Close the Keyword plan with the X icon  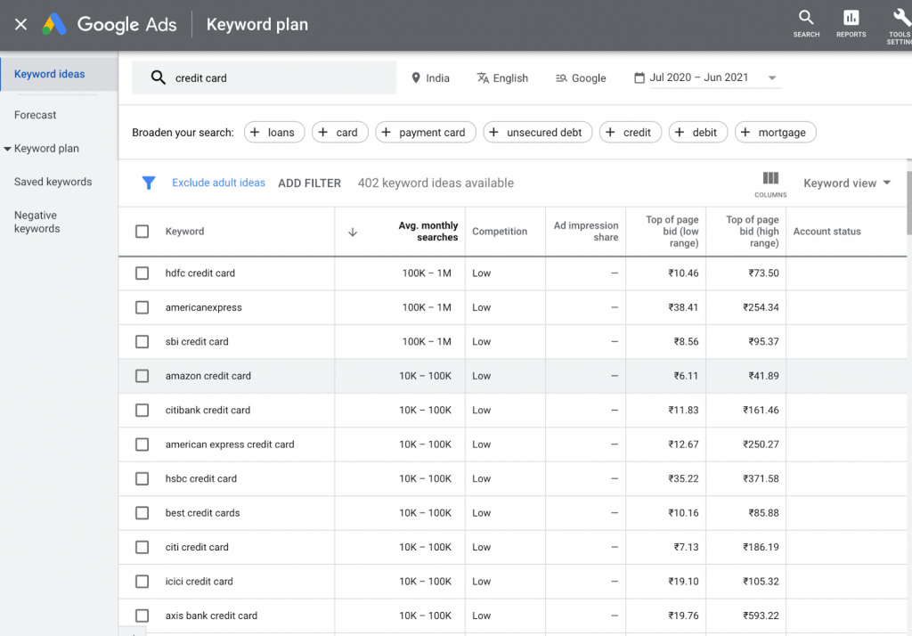click(x=21, y=24)
